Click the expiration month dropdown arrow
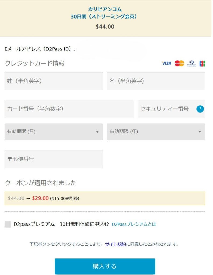 [97, 132]
